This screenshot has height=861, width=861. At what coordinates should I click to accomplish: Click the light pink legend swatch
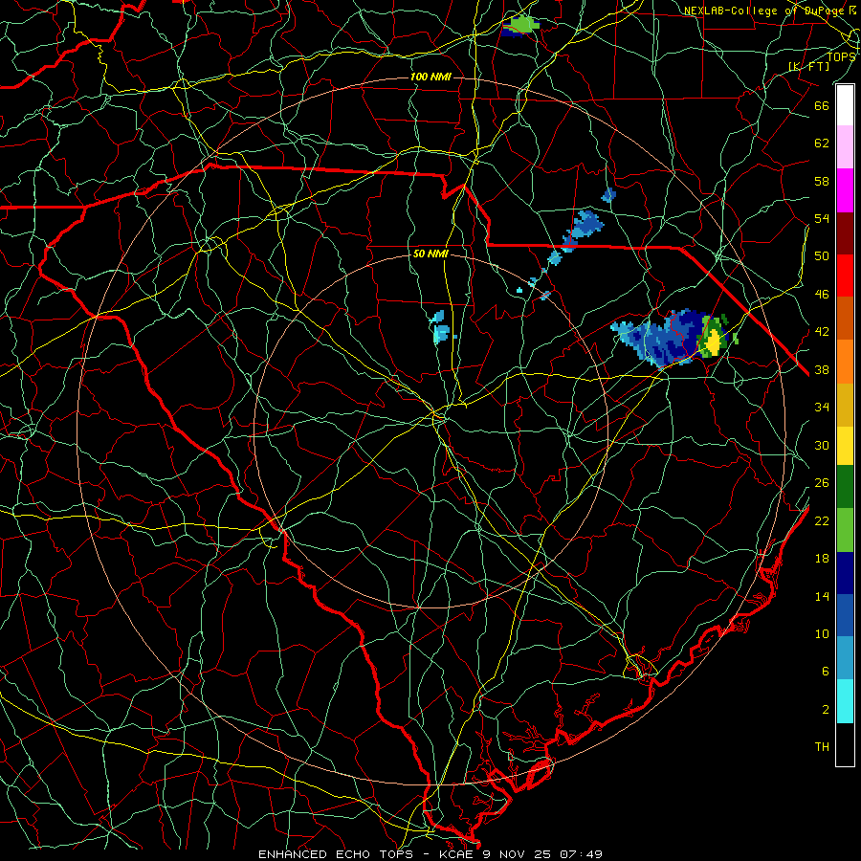[x=845, y=146]
